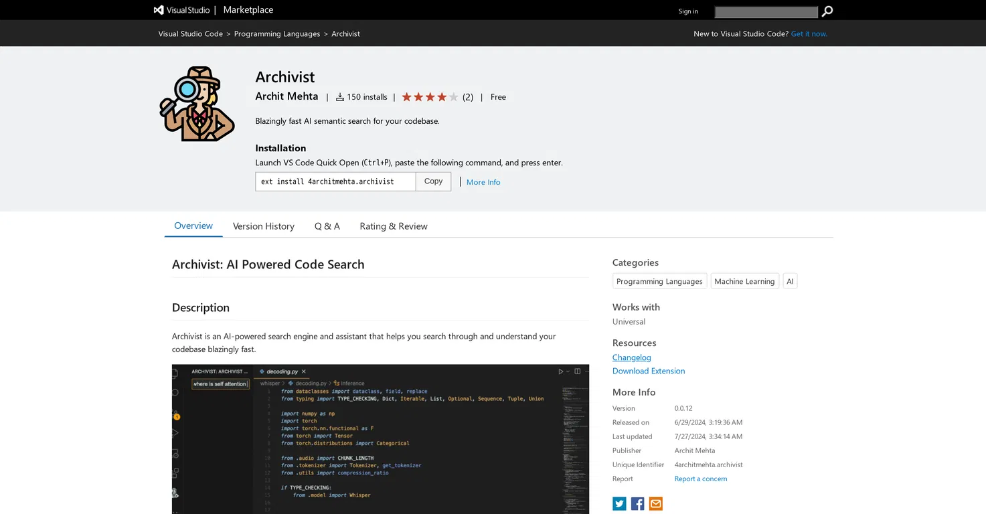Switch to Rating & Review tab
Screen dimensions: 986x514
(394, 226)
